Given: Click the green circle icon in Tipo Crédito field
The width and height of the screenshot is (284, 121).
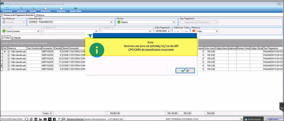Looking at the screenshot, I should (4, 31).
